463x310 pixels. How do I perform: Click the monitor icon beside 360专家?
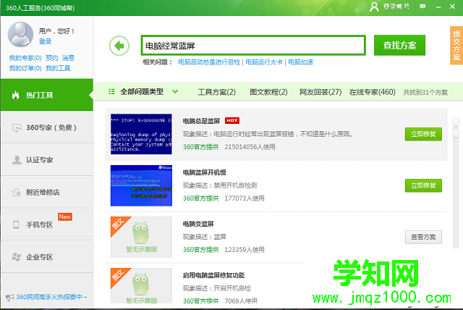point(17,127)
